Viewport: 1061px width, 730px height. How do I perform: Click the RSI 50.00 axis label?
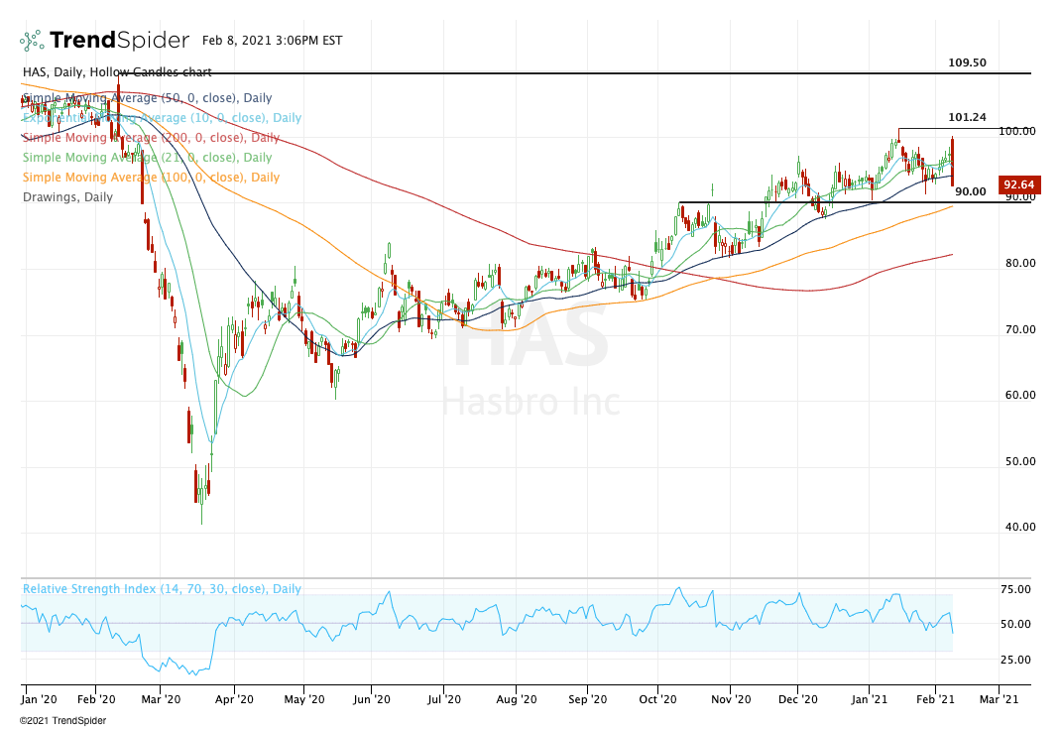[x=1015, y=625]
